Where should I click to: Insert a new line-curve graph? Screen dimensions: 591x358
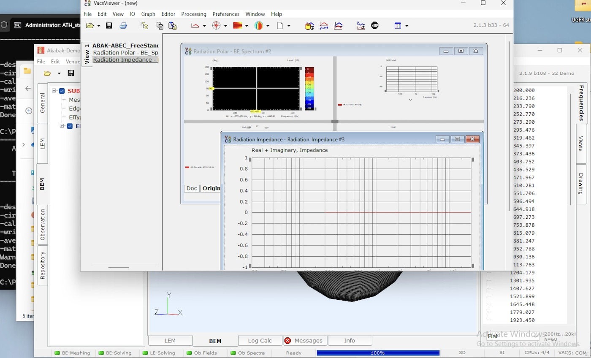195,26
